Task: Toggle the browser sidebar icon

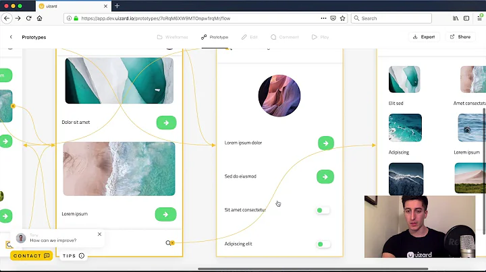Action: (x=466, y=18)
